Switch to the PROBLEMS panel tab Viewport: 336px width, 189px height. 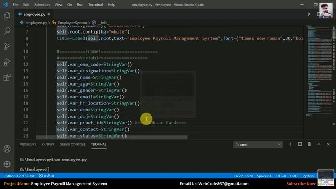(x=28, y=145)
